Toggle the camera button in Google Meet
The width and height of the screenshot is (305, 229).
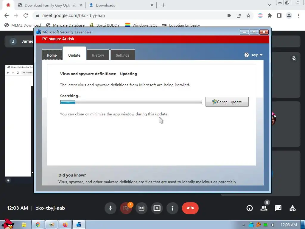coord(126,208)
